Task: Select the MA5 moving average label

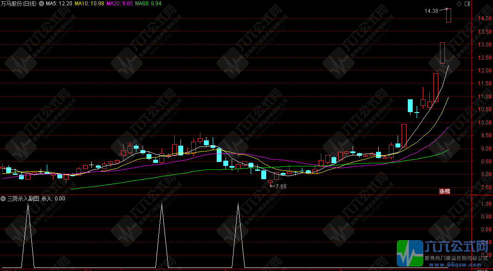Action: click(60, 4)
